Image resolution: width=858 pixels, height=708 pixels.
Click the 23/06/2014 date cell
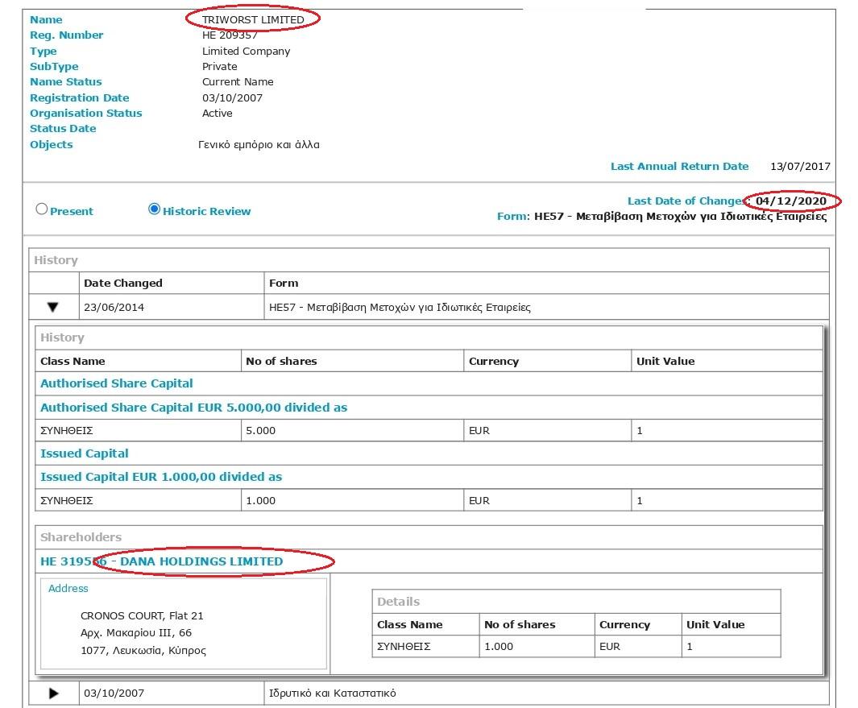(114, 307)
